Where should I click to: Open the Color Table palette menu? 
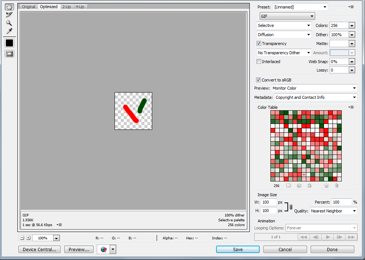tap(351, 107)
